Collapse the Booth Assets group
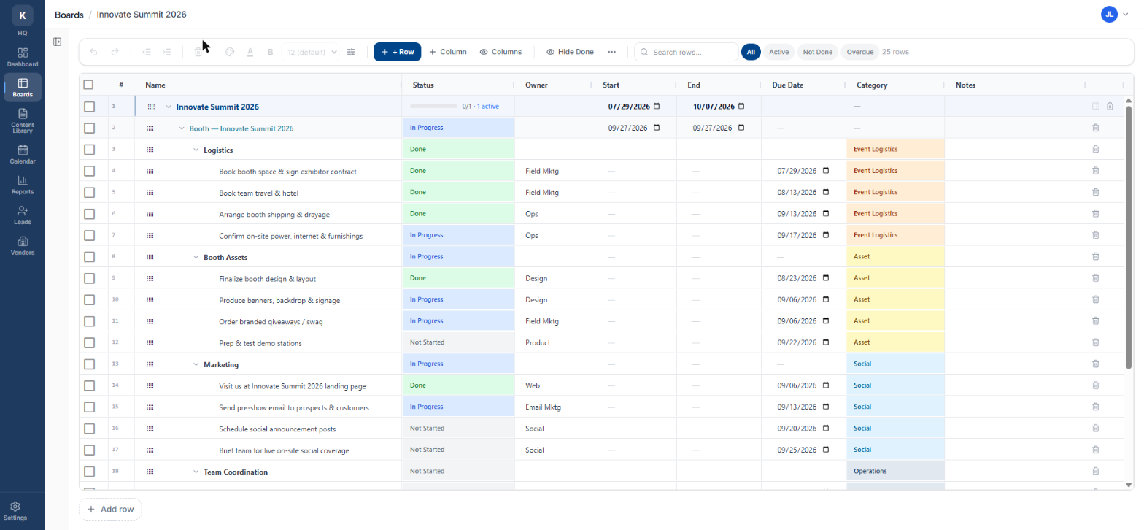Image resolution: width=1144 pixels, height=530 pixels. (x=196, y=257)
